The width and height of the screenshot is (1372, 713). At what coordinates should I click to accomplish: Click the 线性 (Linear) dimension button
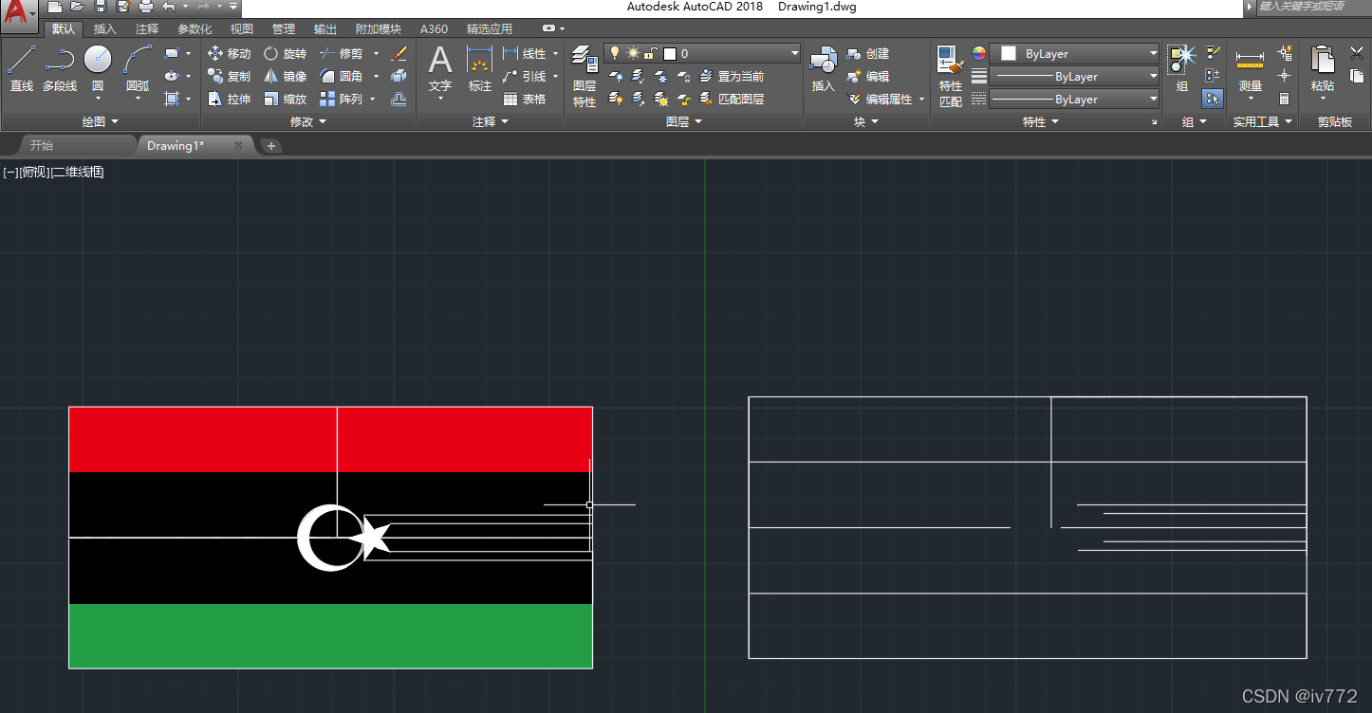[526, 54]
